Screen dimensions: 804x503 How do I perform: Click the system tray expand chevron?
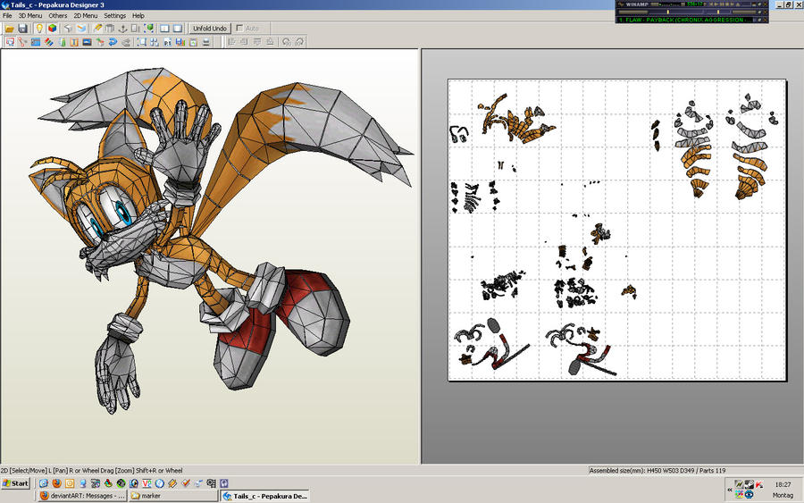pyautogui.click(x=730, y=490)
